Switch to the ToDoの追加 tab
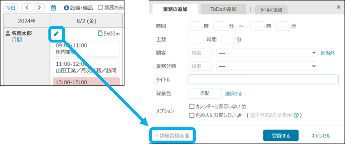The height and width of the screenshot is (144, 345). [223, 9]
